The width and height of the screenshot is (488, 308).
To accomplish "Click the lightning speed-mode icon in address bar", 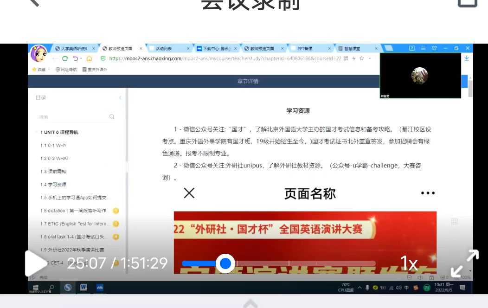I will pos(354,58).
